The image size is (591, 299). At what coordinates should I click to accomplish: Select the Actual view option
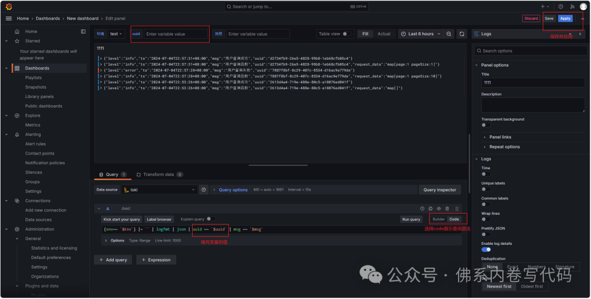point(384,34)
